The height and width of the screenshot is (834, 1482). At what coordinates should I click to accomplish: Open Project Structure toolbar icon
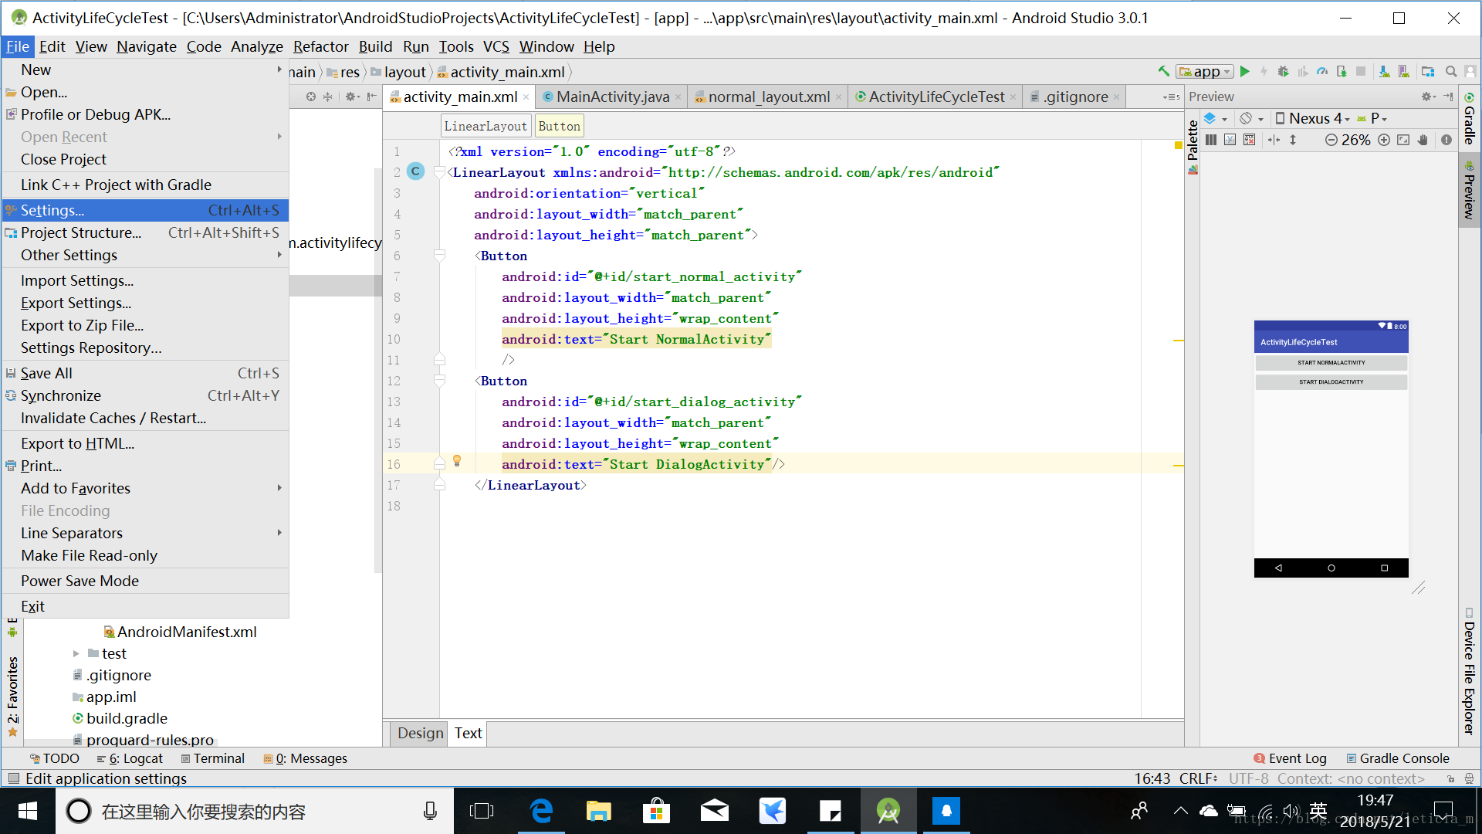coord(1428,71)
